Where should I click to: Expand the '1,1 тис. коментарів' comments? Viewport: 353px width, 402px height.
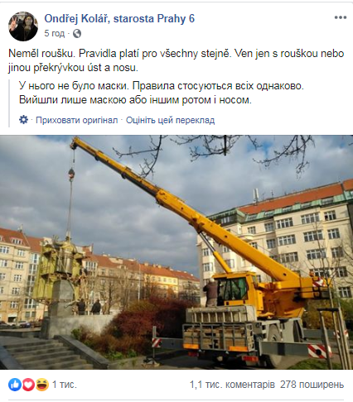point(232,385)
